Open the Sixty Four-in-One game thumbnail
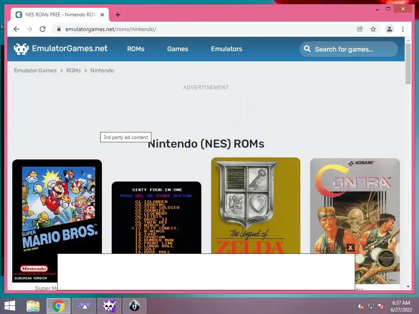The width and height of the screenshot is (419, 314). [x=156, y=218]
